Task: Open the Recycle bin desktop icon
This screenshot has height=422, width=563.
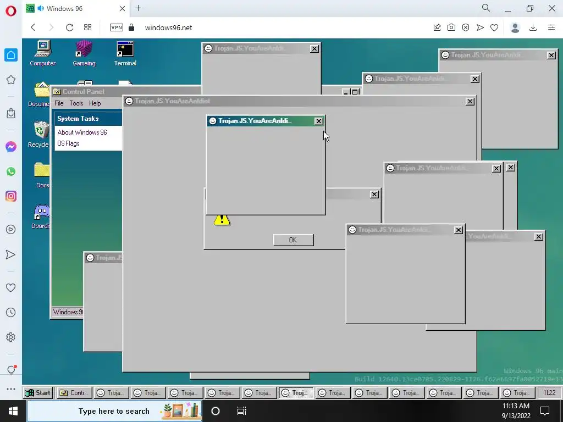Action: tap(40, 135)
